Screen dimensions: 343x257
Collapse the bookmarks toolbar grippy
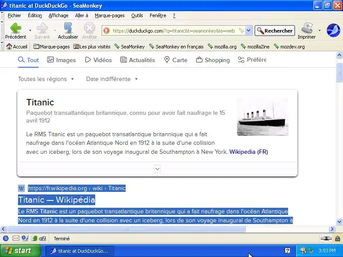2,47
